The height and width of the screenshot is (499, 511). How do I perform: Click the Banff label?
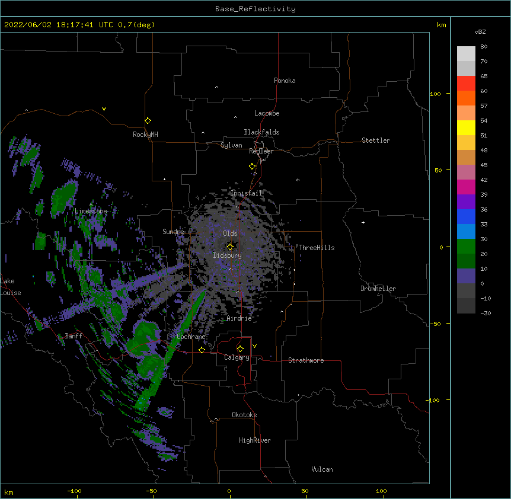coord(74,336)
